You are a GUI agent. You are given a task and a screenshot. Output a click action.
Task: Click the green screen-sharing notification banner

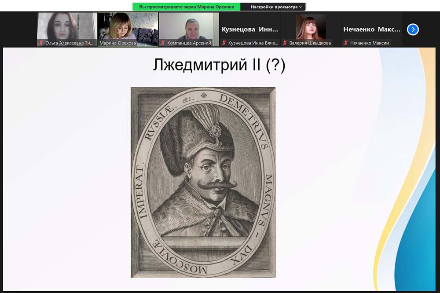pyautogui.click(x=187, y=7)
